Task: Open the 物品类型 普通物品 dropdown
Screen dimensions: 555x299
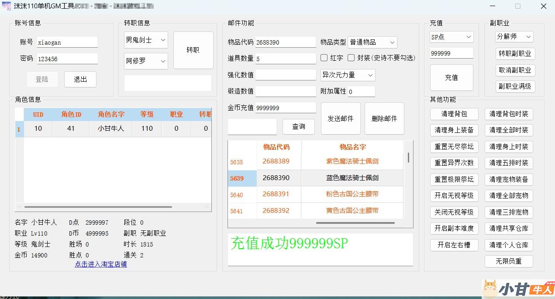Action: [x=372, y=42]
